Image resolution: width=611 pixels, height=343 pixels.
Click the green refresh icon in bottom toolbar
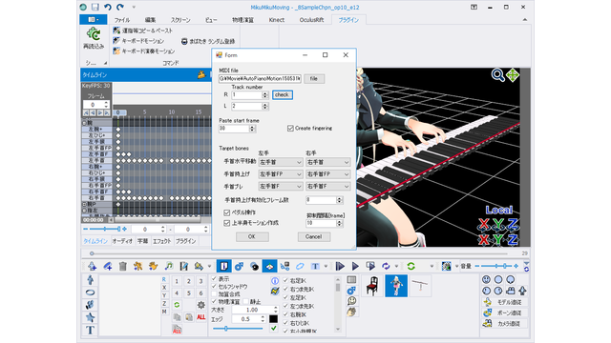tap(411, 266)
